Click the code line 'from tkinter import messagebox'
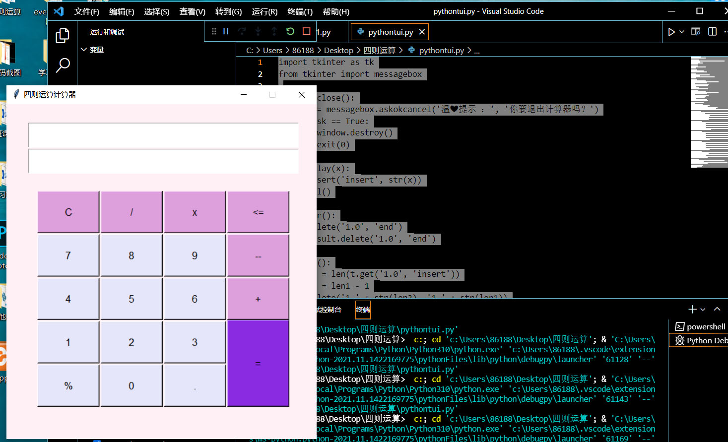The height and width of the screenshot is (442, 728). (350, 74)
